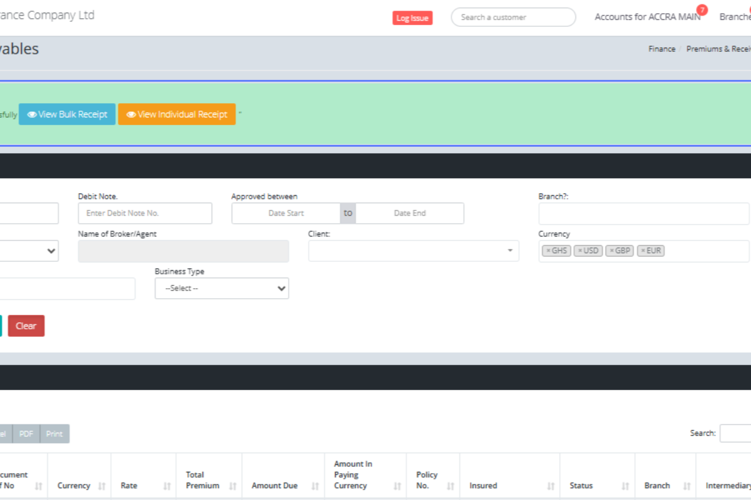
Task: Click the Date Start field
Action: point(286,213)
